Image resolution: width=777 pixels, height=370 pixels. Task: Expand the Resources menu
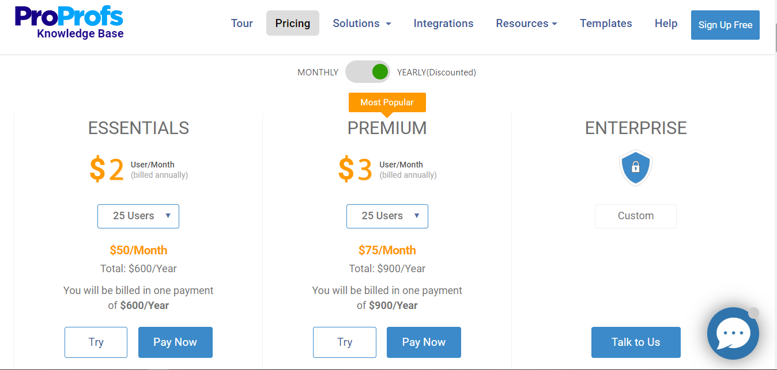pos(526,24)
